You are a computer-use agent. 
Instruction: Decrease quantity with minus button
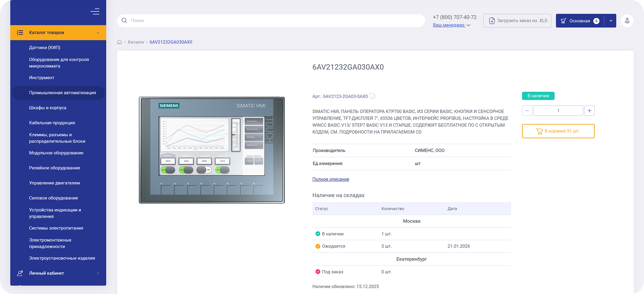point(527,111)
